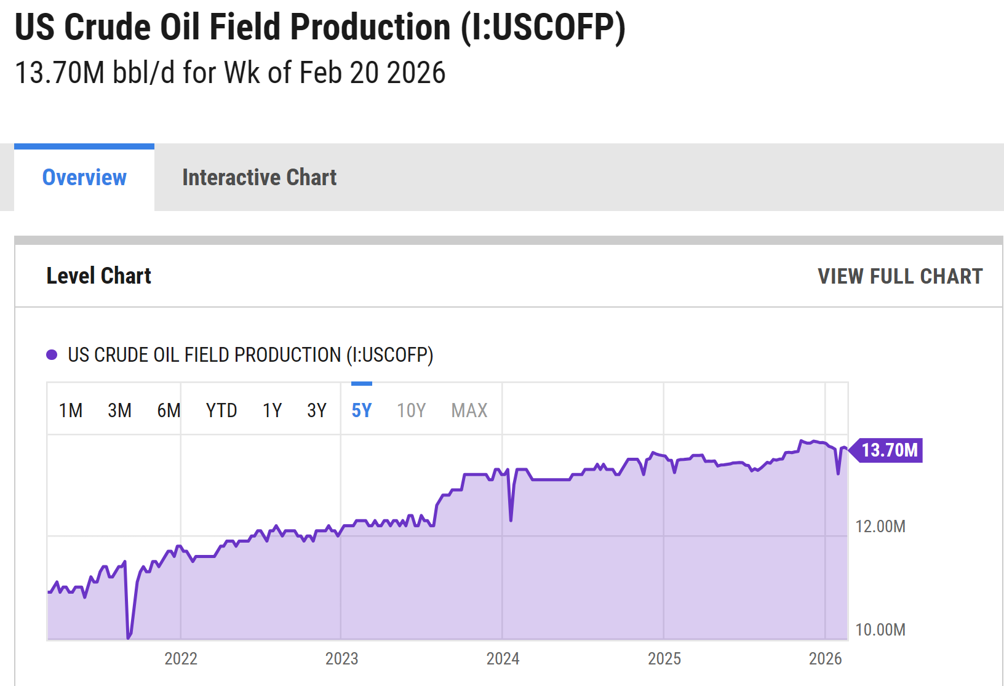This screenshot has width=1004, height=686.
Task: Switch chart to the 1Y range
Action: point(272,410)
